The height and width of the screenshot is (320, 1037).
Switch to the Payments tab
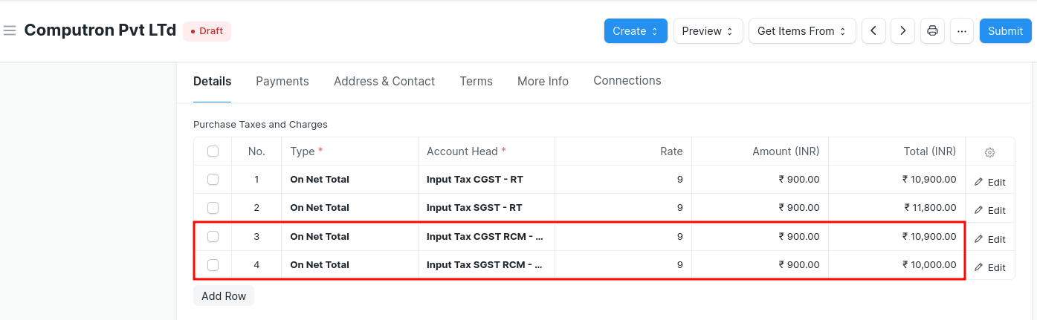point(282,81)
